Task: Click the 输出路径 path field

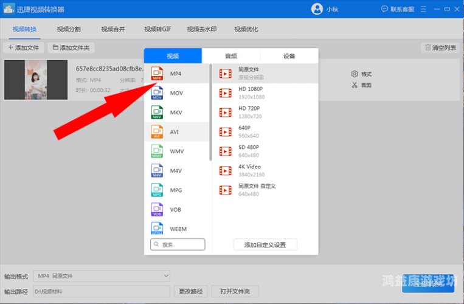Action: pyautogui.click(x=102, y=292)
